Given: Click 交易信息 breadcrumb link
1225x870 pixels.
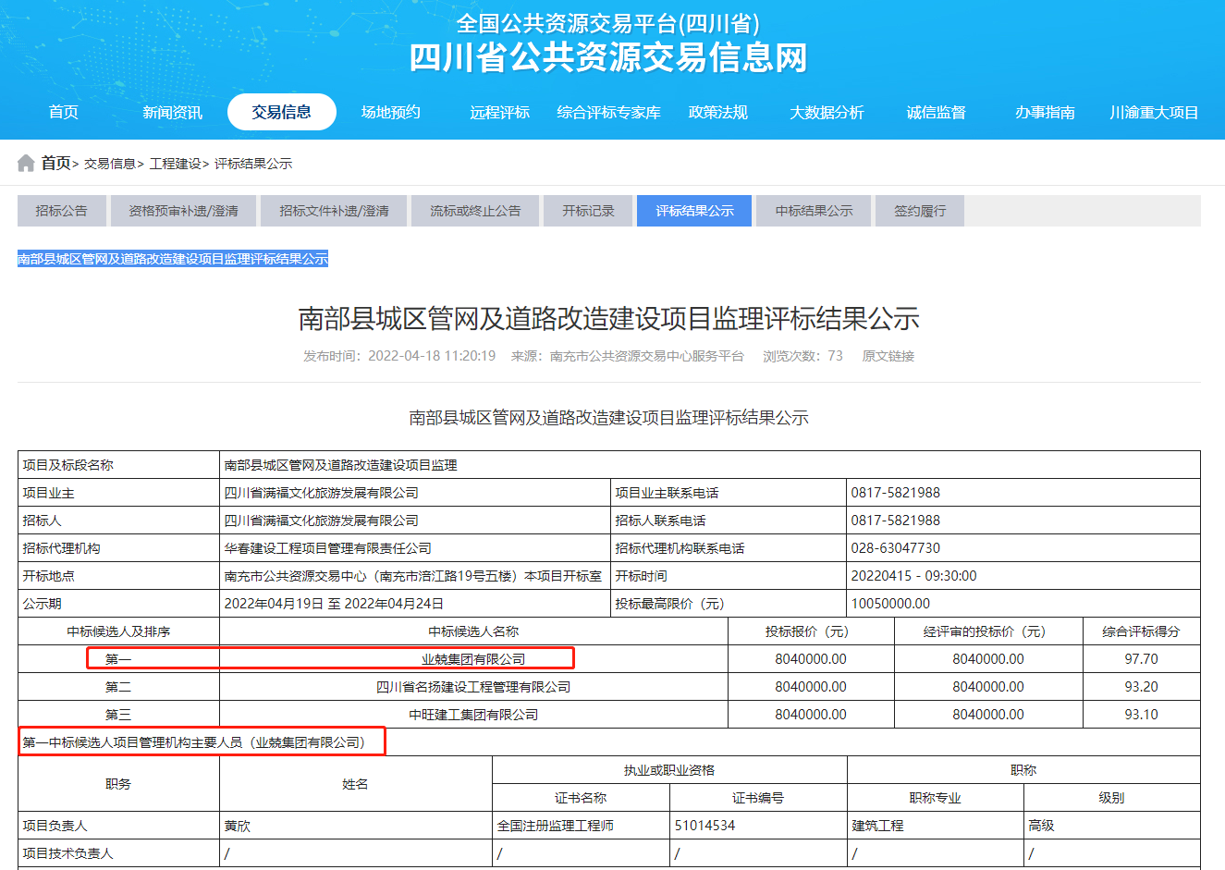Looking at the screenshot, I should [109, 164].
